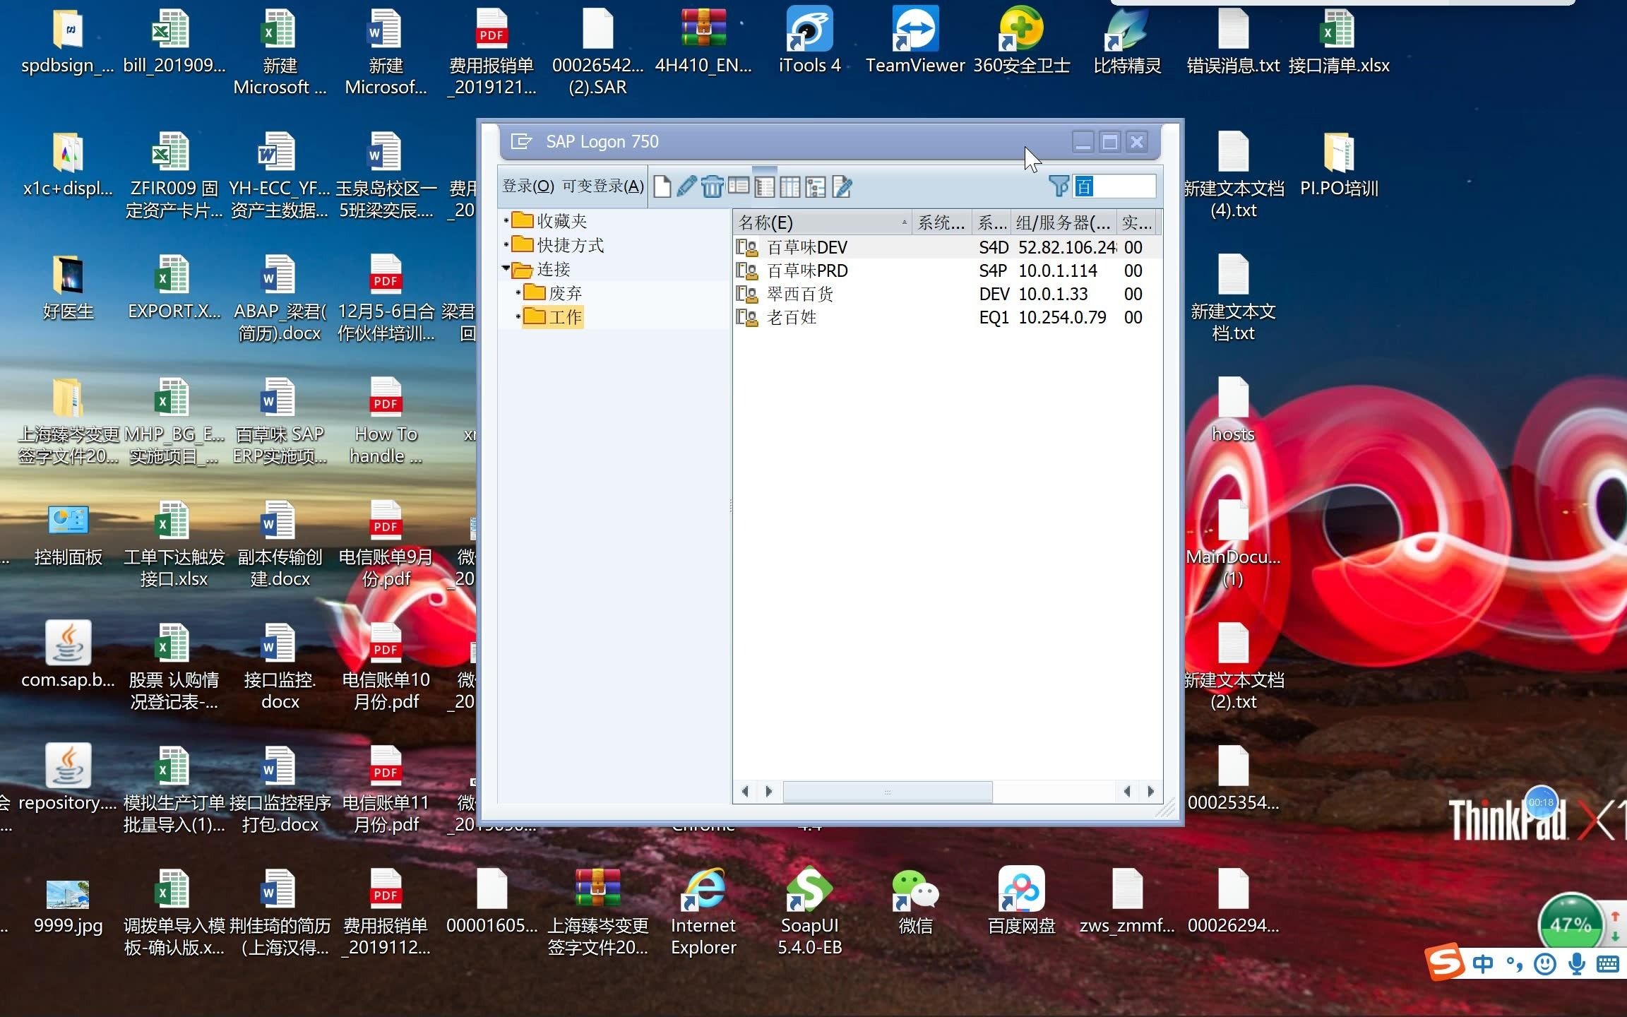Screen dimensions: 1627x1017
Task: Select 电信账单9月份.pdf desktop file
Action: (x=386, y=544)
